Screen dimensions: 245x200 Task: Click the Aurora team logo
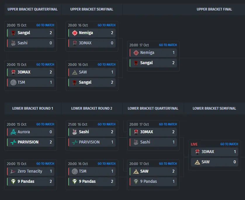[x=13, y=132]
